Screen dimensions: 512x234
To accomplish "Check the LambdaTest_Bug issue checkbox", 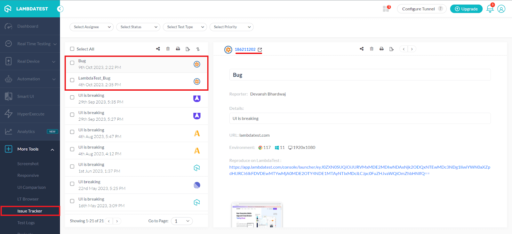I will pos(72,80).
